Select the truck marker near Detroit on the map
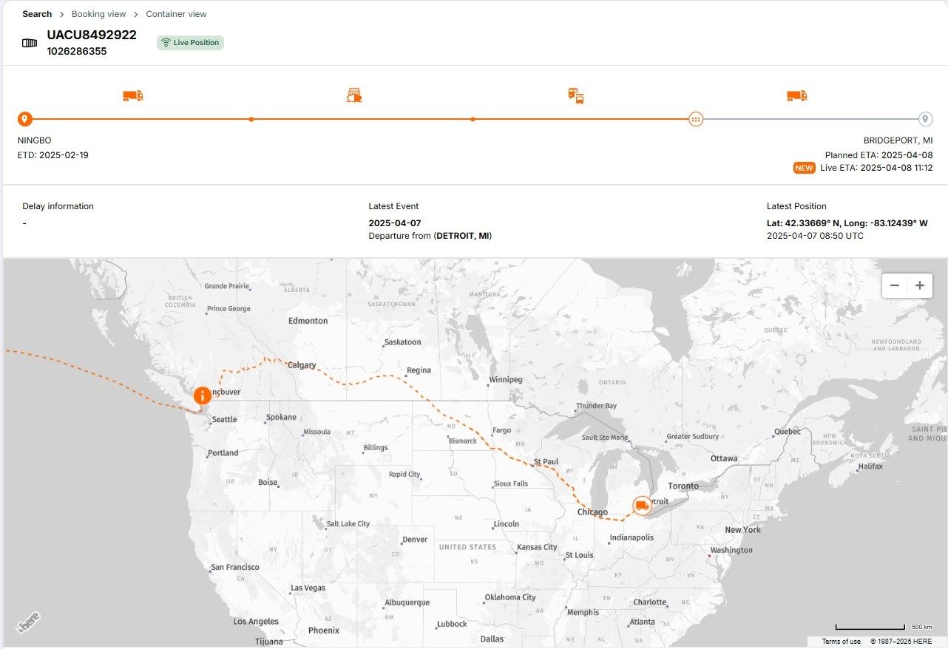Screen dimensions: 948x649 640,506
